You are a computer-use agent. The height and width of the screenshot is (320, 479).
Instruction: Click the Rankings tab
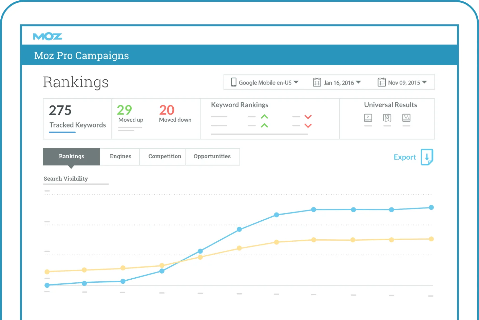pyautogui.click(x=71, y=156)
